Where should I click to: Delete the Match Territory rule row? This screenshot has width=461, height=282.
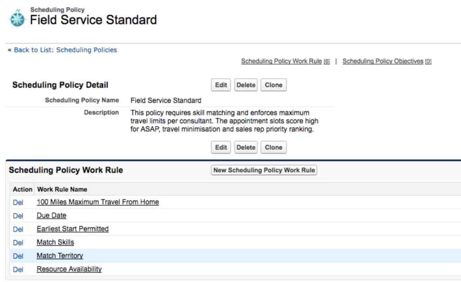click(18, 256)
